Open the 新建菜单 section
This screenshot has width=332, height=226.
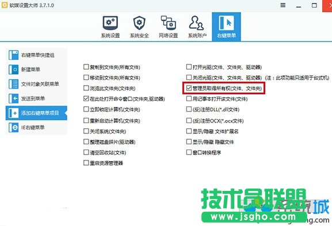click(36, 70)
